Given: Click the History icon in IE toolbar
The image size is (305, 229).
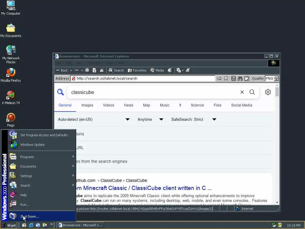Looking at the screenshot, I should 170,70.
